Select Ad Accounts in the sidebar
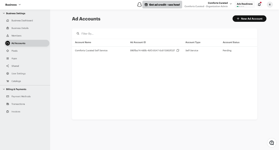Viewport: 279px width, 150px height. click(27, 43)
